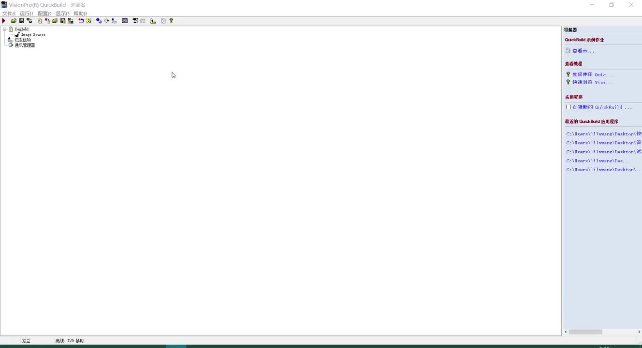Image resolution: width=642 pixels, height=348 pixels.
Task: Click the blue-green configuration toolbar icon
Action: point(135,21)
